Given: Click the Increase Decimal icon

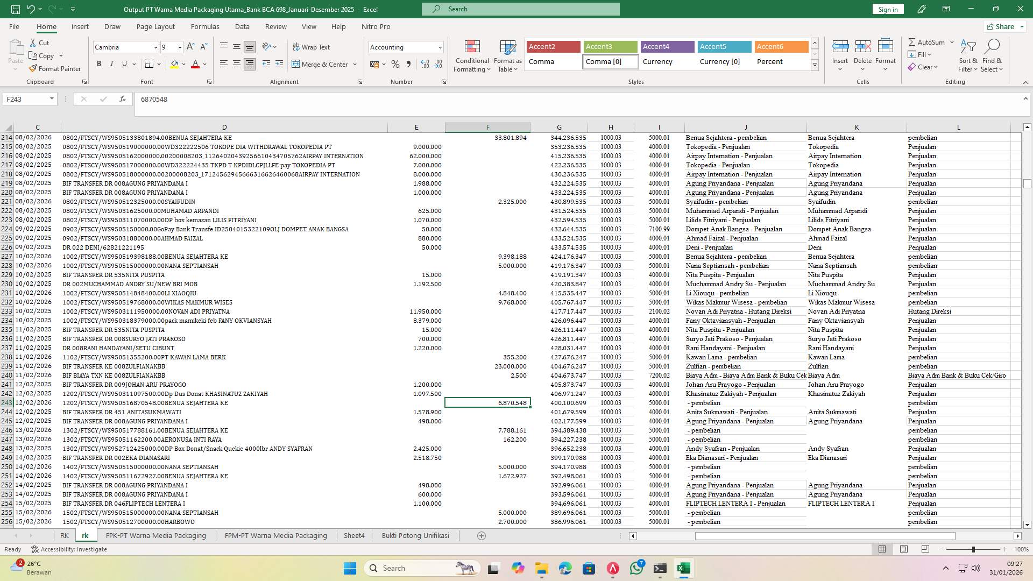Looking at the screenshot, I should (425, 63).
